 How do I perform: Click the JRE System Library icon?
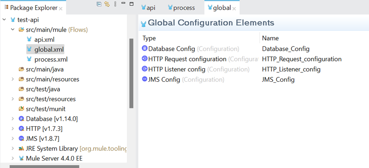pyautogui.click(x=21, y=148)
